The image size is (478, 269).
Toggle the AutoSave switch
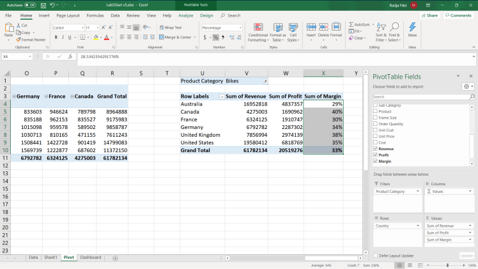coord(31,4)
